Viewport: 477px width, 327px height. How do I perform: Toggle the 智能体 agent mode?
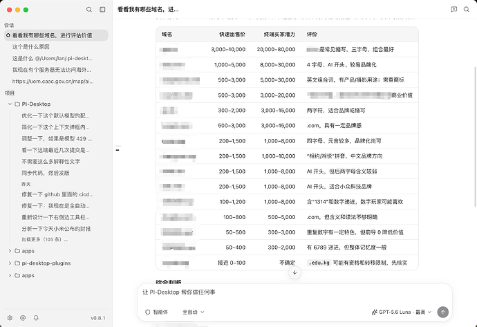click(157, 312)
